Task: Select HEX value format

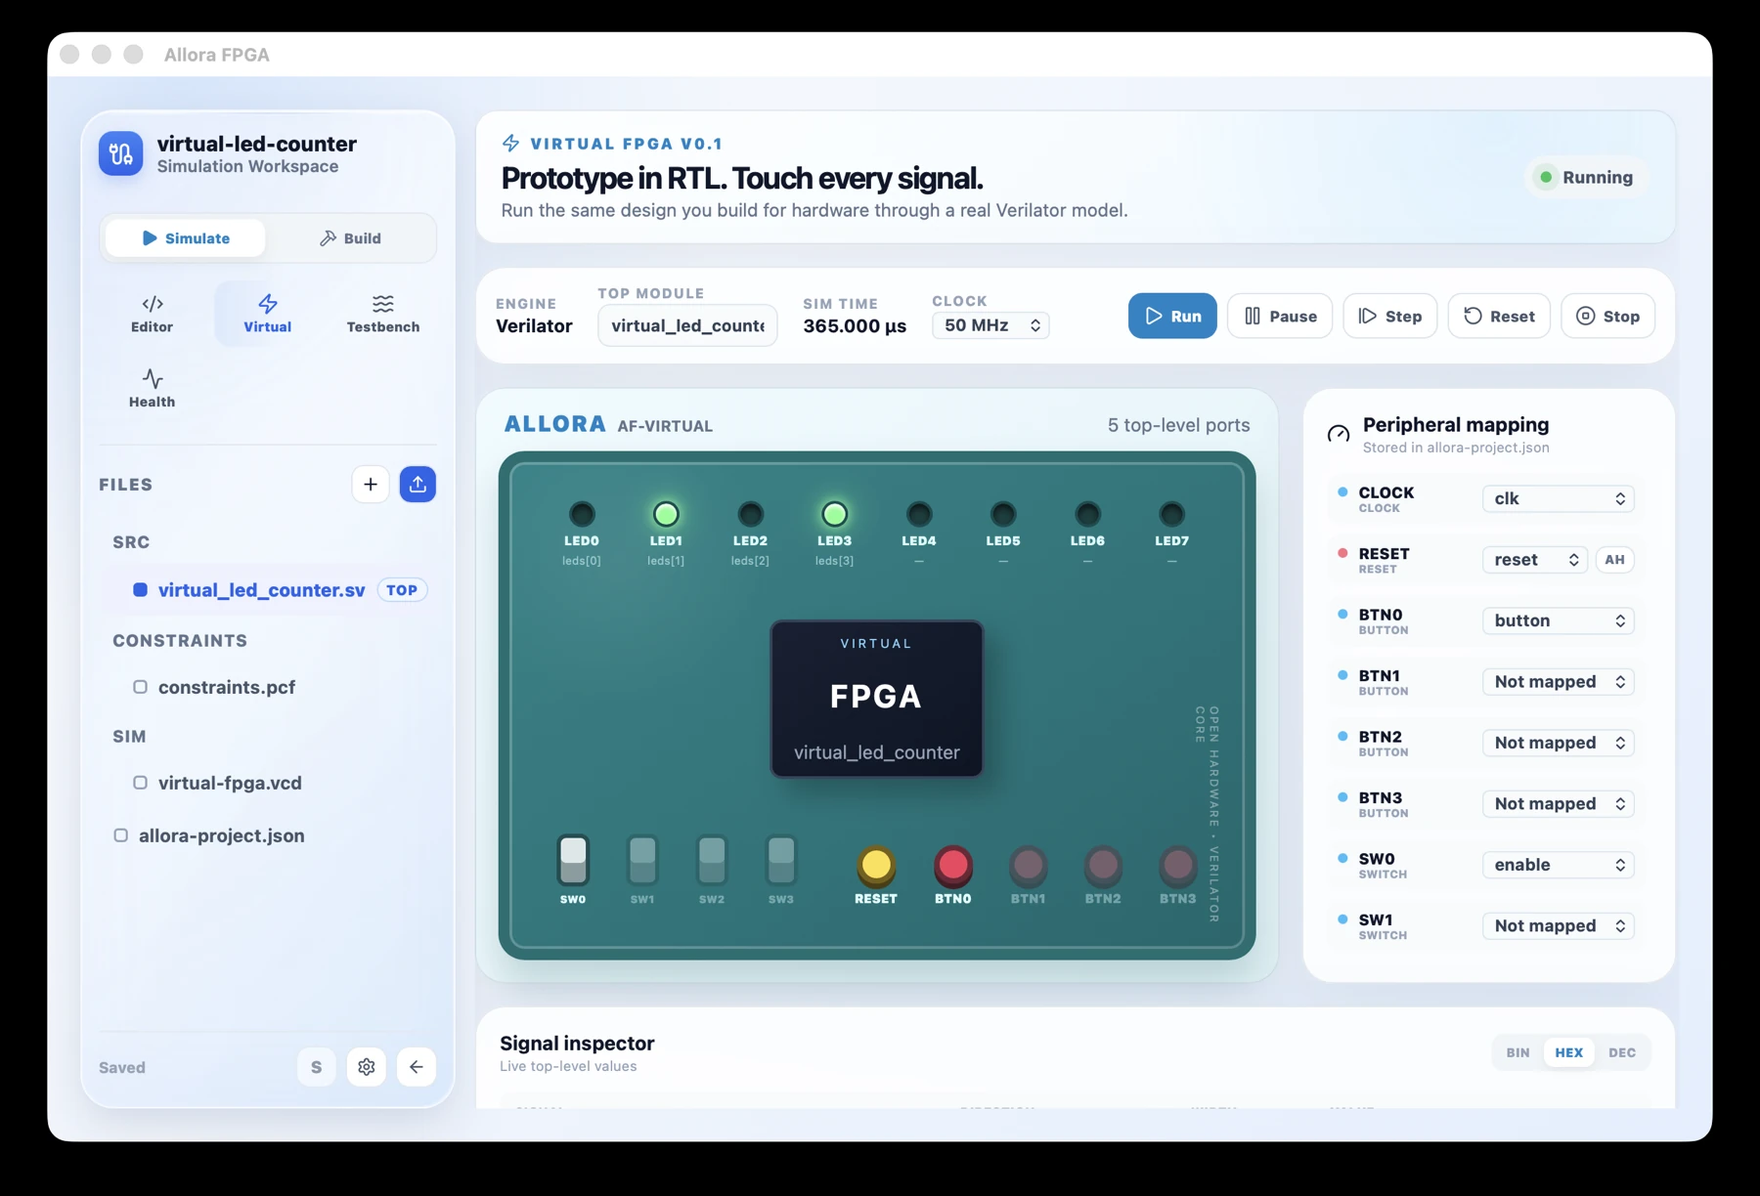Action: [1568, 1052]
